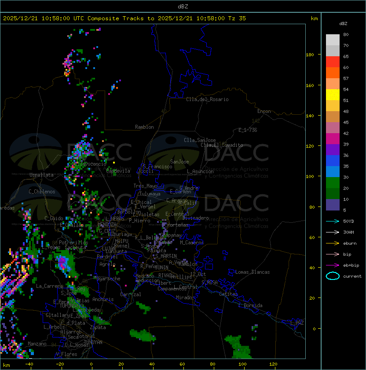Click the Mirador place label
366x370 pixels.
pyautogui.click(x=186, y=297)
